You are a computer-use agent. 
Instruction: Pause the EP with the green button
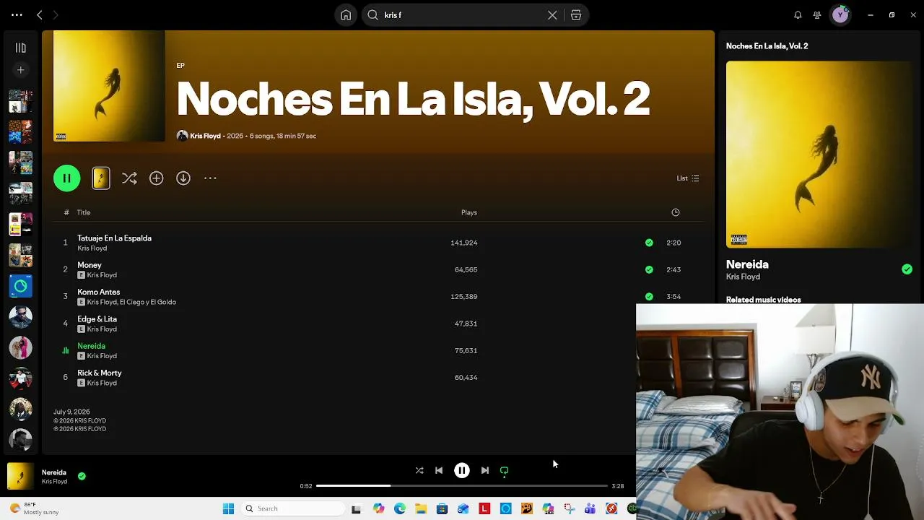point(67,178)
